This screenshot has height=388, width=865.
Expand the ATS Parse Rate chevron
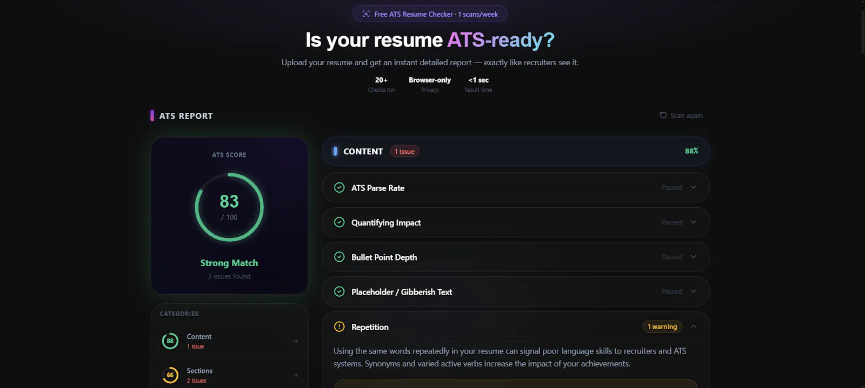pos(694,187)
